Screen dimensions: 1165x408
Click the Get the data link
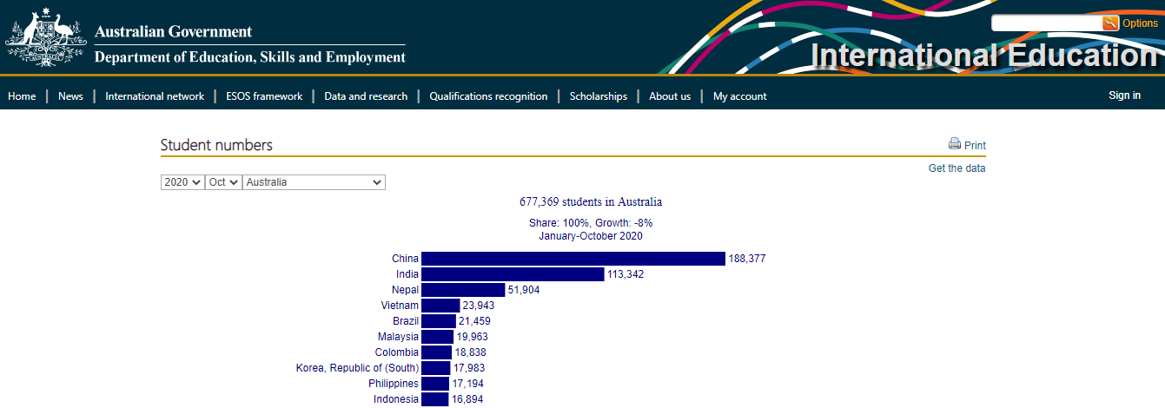coord(956,168)
